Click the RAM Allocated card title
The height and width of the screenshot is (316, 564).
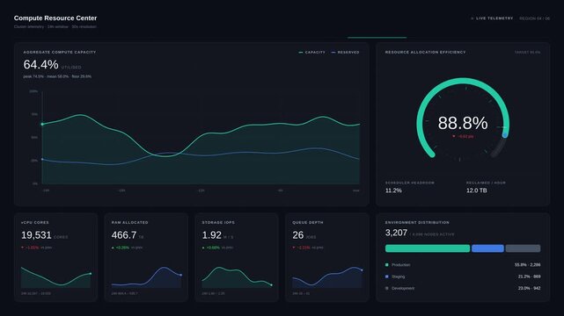(x=130, y=222)
